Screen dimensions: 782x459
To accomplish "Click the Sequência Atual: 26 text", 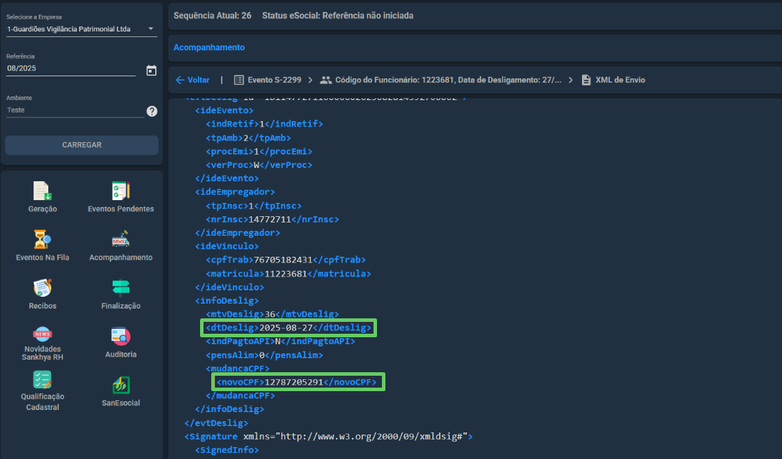I will tap(213, 15).
